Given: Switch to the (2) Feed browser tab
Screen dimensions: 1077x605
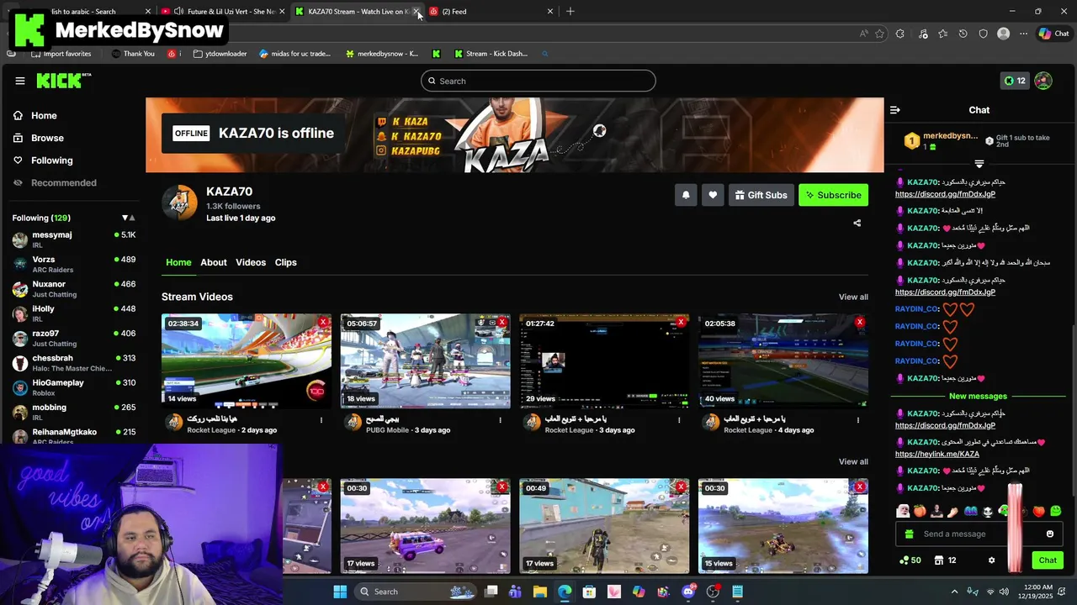Looking at the screenshot, I should coord(491,12).
